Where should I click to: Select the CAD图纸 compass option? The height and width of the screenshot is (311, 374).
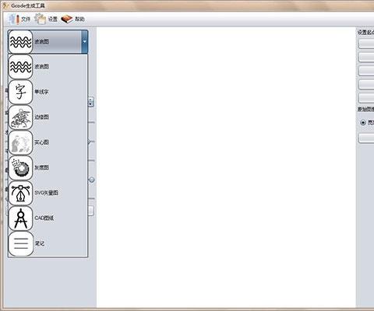pyautogui.click(x=48, y=218)
